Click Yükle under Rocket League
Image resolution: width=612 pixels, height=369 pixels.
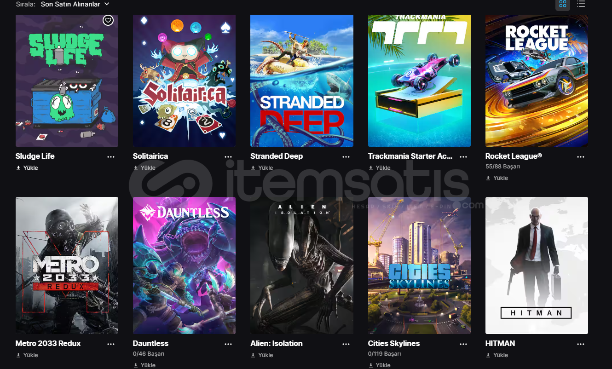click(x=497, y=178)
